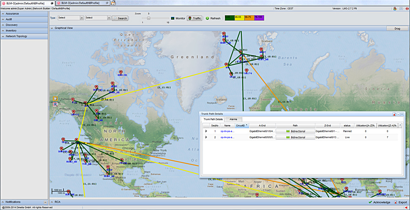Click the Acknowledge checkmark icon
Image resolution: width=410 pixels, height=210 pixels.
(x=370, y=202)
